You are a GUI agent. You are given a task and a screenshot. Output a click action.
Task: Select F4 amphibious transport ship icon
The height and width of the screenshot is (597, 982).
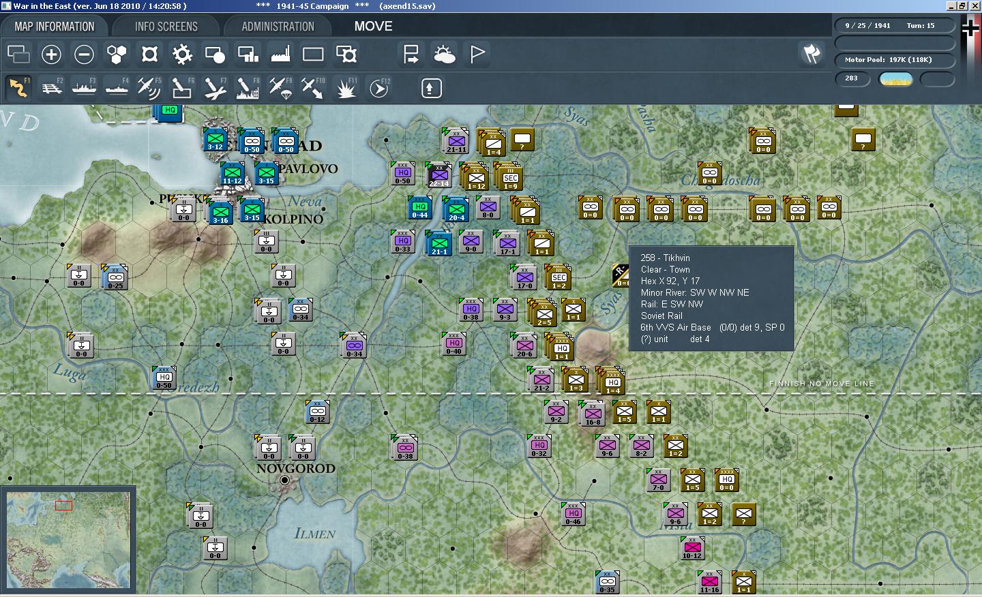pos(117,88)
